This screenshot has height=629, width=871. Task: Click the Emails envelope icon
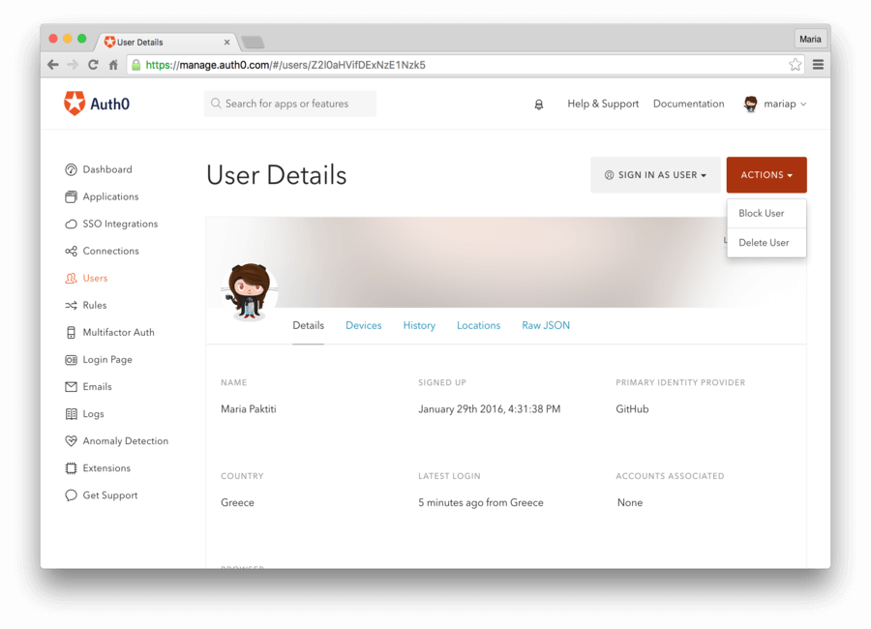click(71, 387)
